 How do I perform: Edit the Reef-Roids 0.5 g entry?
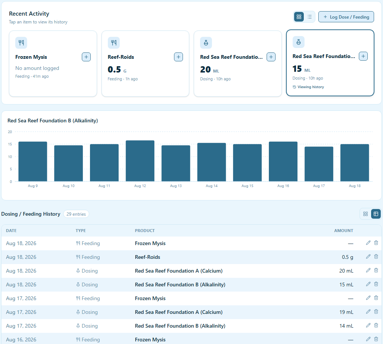click(x=368, y=257)
